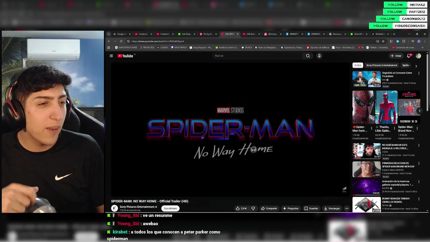
Task: Open more actions ellipsis under the video
Action: tap(347, 208)
